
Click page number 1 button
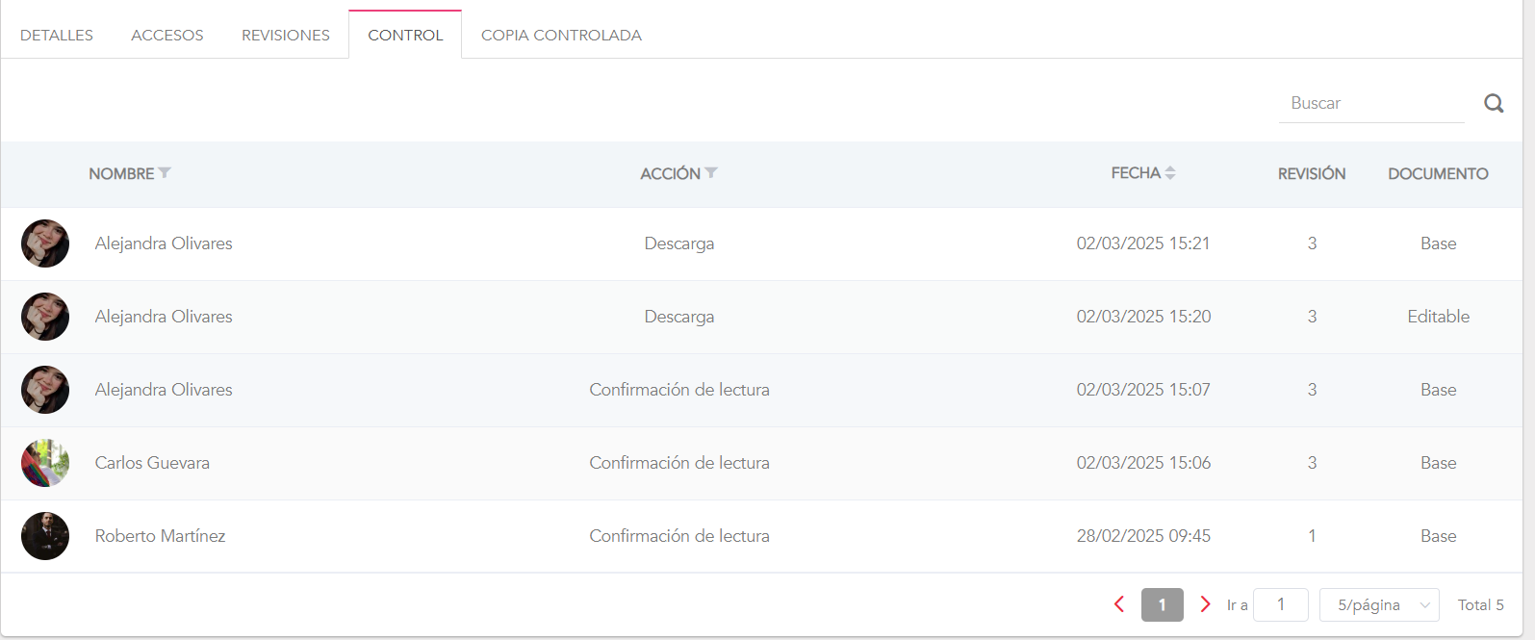point(1163,604)
